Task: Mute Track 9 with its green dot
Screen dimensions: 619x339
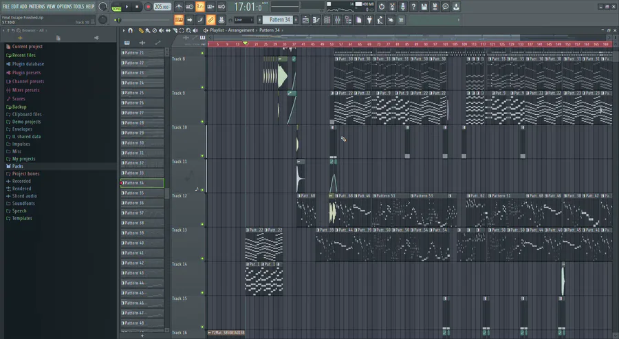Action: pyautogui.click(x=202, y=122)
